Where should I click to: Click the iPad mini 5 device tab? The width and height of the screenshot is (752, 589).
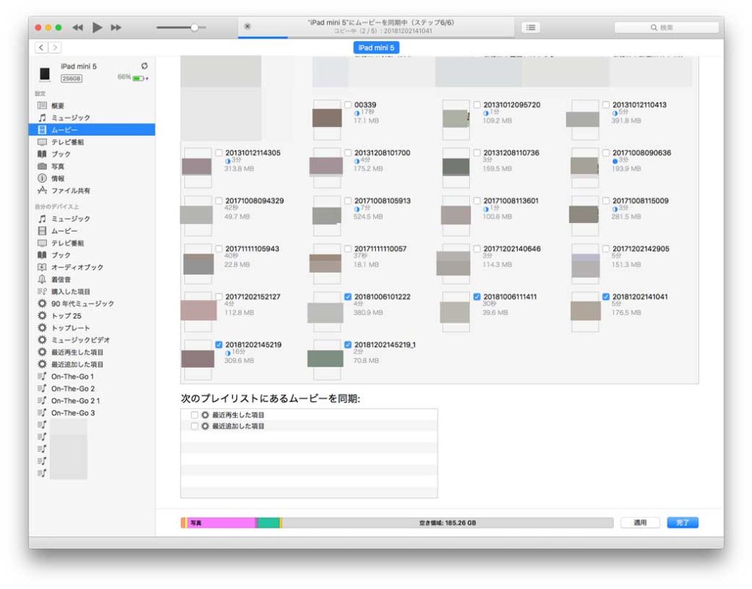(376, 48)
